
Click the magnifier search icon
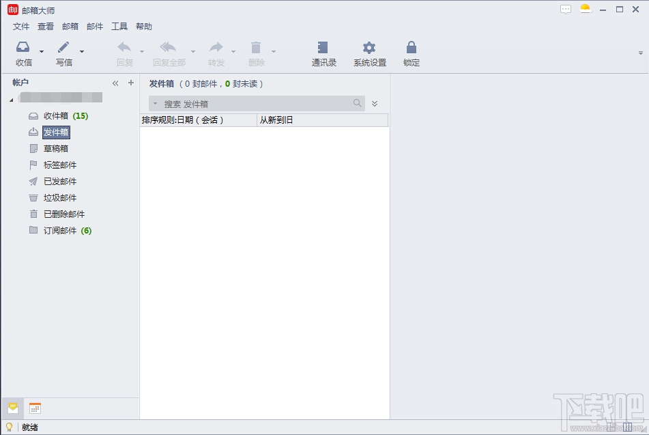coord(357,103)
